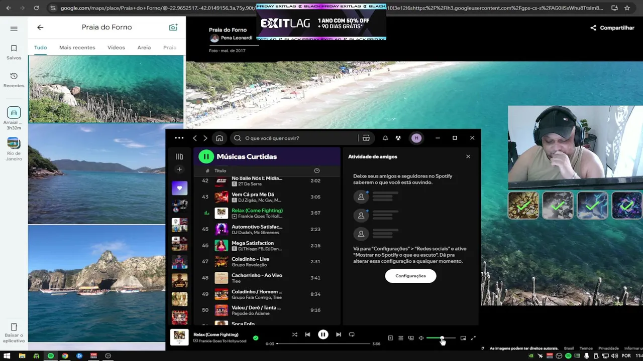Bookmark this page with star icon

627,8
